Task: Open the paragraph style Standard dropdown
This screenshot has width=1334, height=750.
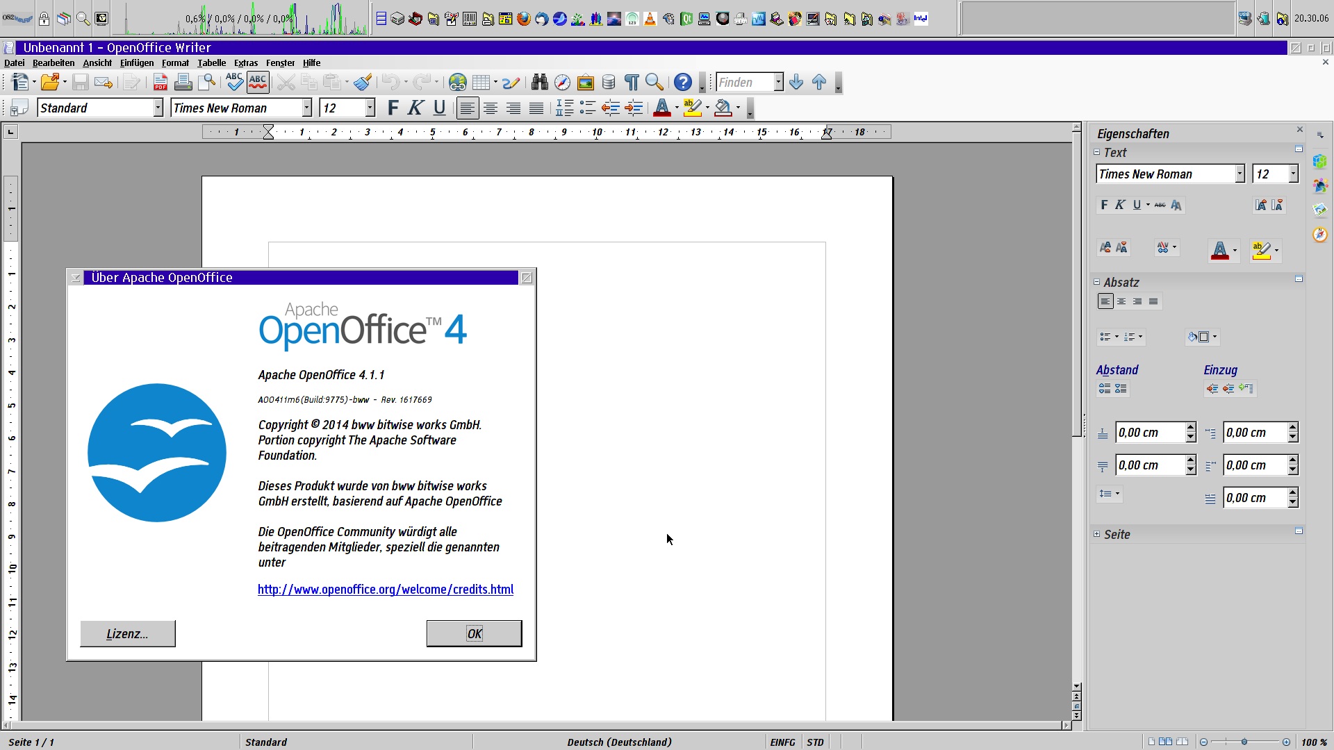Action: click(156, 107)
